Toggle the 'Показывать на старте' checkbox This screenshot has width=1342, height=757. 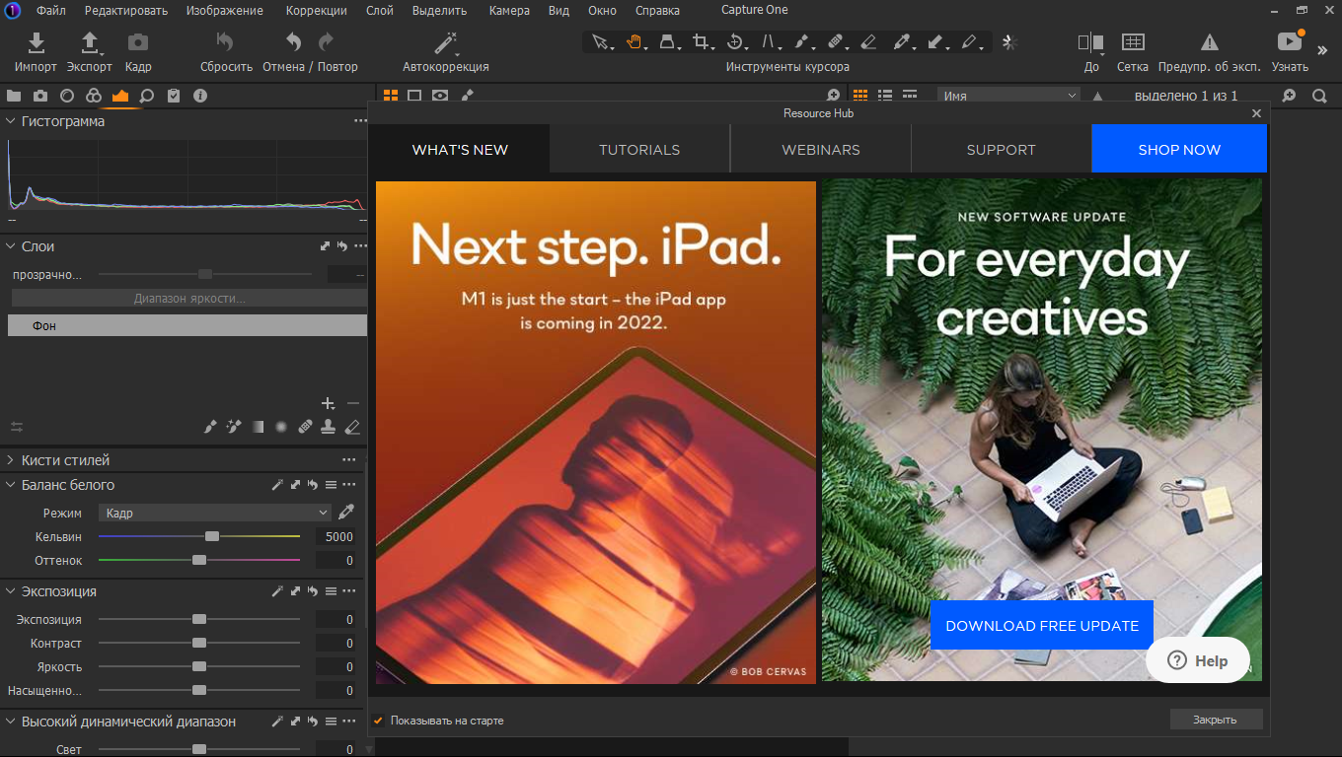point(378,721)
